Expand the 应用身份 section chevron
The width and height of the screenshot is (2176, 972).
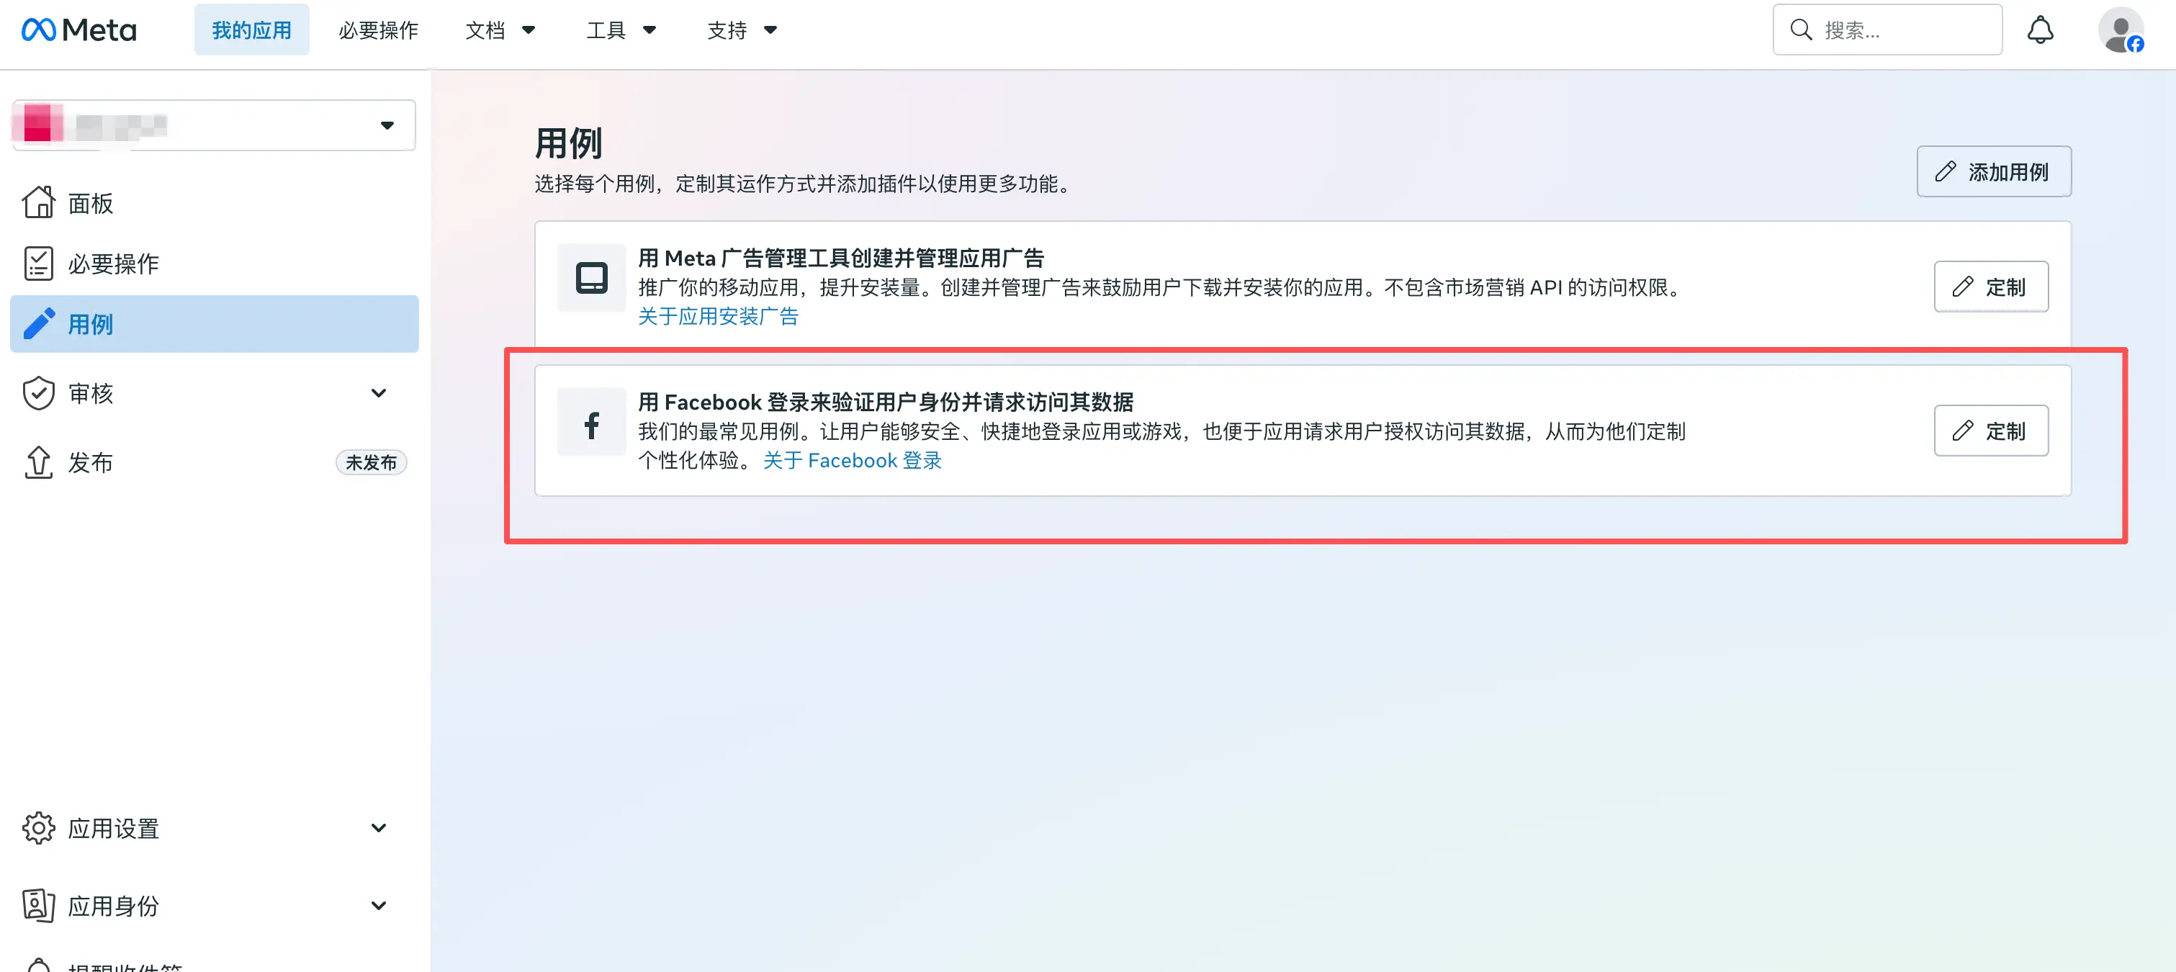tap(379, 905)
